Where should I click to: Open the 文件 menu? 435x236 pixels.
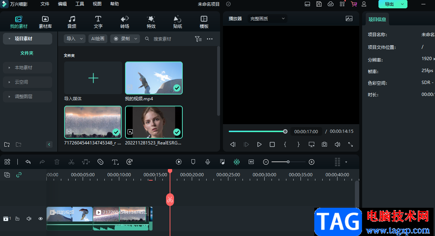point(45,4)
